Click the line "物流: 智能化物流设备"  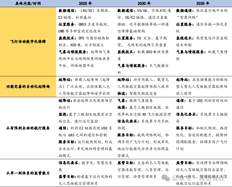137,93
